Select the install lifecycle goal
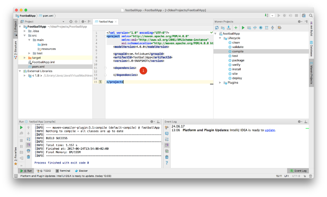 point(236,69)
